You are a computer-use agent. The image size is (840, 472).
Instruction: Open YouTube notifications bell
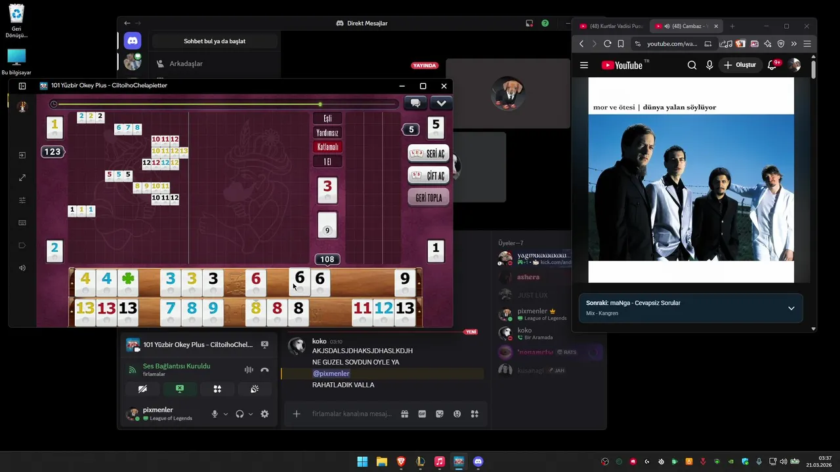(x=772, y=65)
